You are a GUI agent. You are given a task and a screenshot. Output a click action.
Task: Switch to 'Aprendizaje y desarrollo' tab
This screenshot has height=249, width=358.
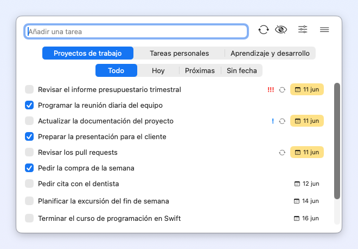270,53
